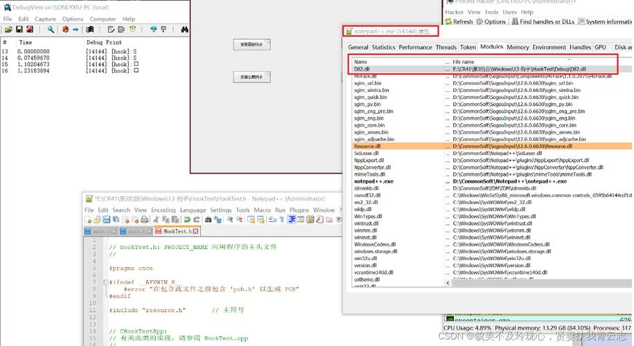This screenshot has width=634, height=346.
Task: Open the Computer menu in DebugView
Action: (103, 19)
